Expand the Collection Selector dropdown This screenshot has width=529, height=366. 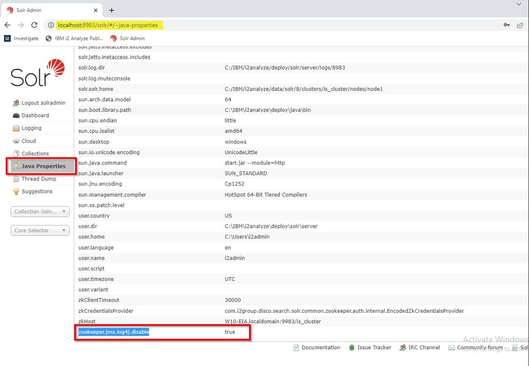pyautogui.click(x=40, y=211)
